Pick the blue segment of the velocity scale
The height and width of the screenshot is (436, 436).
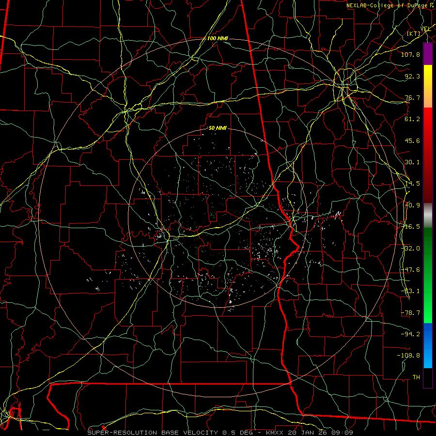click(x=428, y=345)
